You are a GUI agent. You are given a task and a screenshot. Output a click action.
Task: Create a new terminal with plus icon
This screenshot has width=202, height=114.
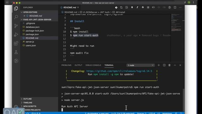[x=159, y=65]
